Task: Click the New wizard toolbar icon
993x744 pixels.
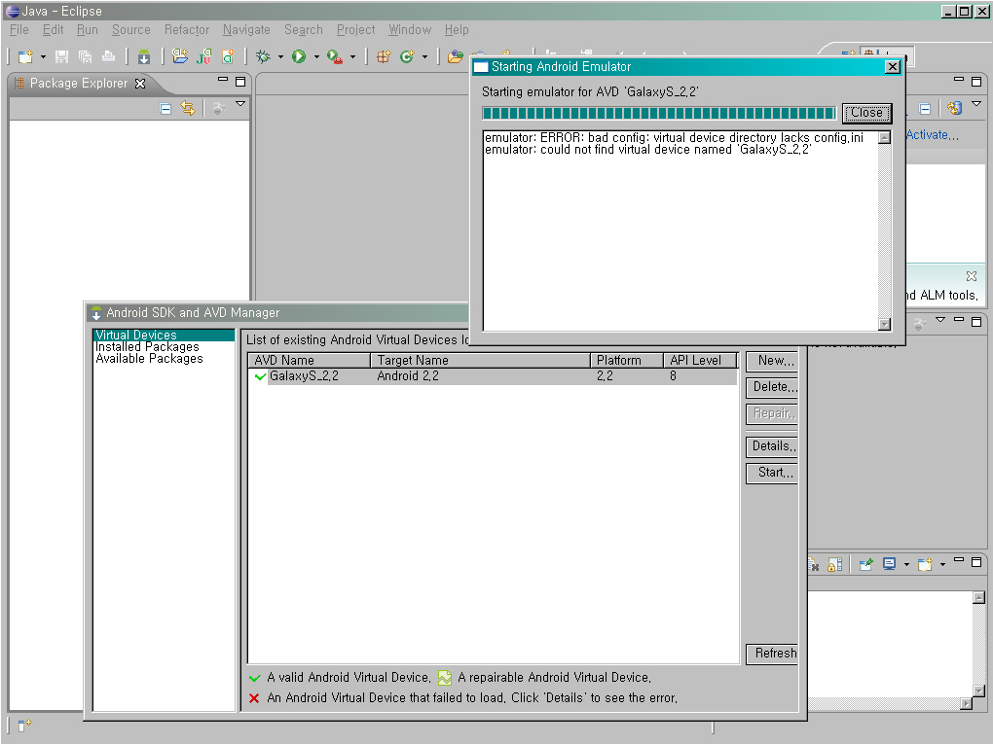Action: (25, 57)
